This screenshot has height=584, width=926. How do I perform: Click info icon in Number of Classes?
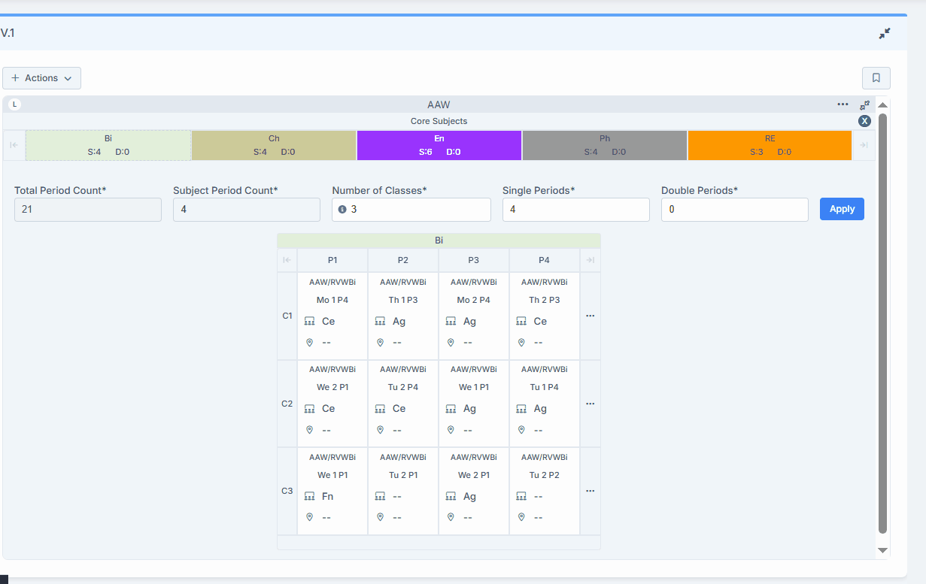[342, 210]
